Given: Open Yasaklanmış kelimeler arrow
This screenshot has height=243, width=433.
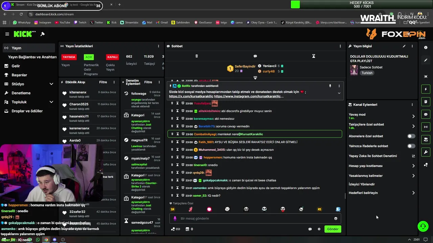Looking at the screenshot, I should click(x=413, y=176).
